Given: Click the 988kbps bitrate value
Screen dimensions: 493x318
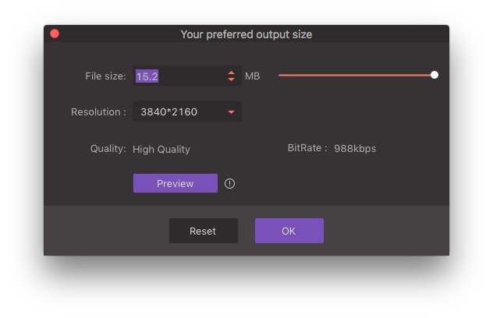Looking at the screenshot, I should 355,149.
